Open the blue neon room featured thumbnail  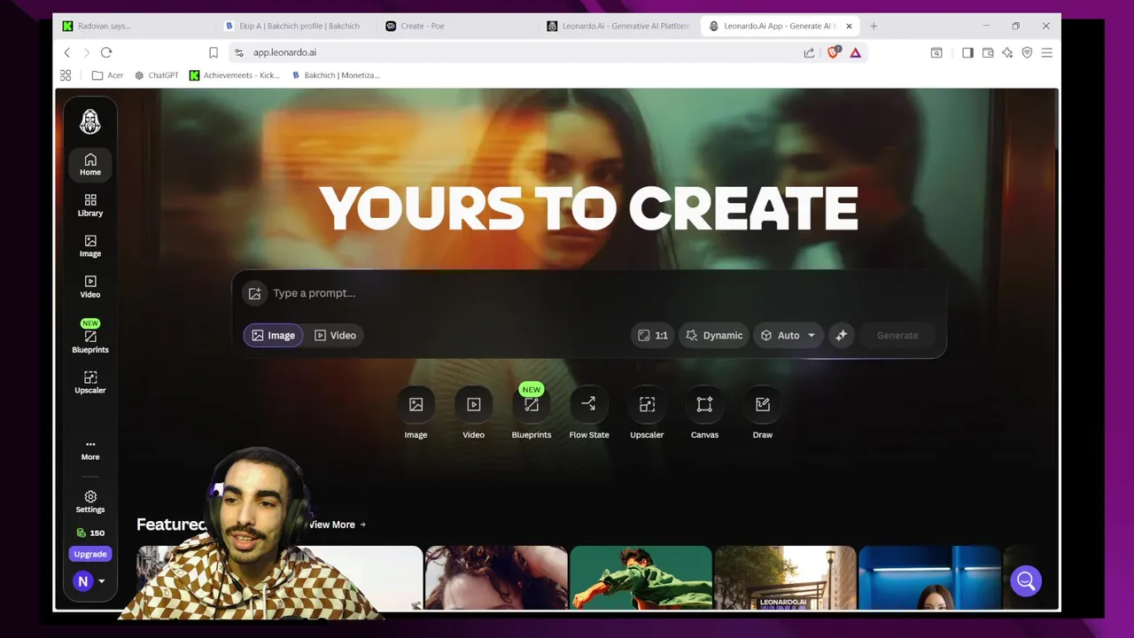pos(929,578)
